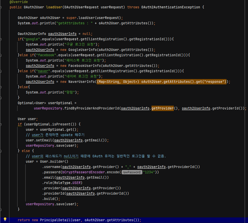
Task: Collapse fold marker at if (userOptional.isPresent())
Action: 1,124
